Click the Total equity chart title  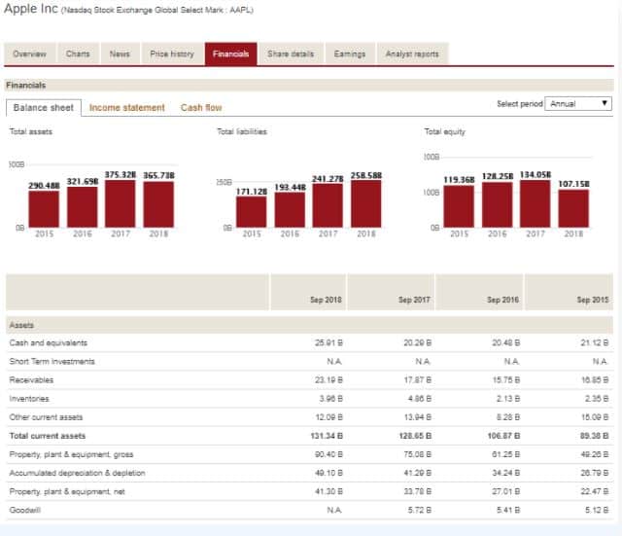(445, 131)
